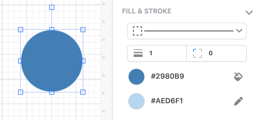Click the #2980B9 fill hex value

167,77
